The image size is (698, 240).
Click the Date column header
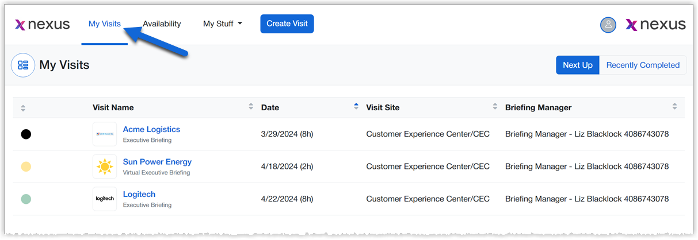pos(270,107)
